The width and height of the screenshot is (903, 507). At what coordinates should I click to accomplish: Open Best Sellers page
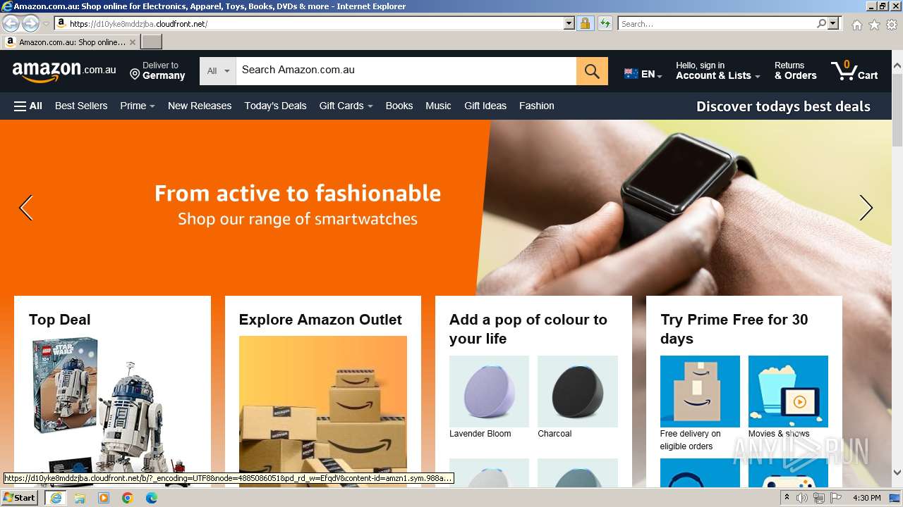[x=81, y=106]
